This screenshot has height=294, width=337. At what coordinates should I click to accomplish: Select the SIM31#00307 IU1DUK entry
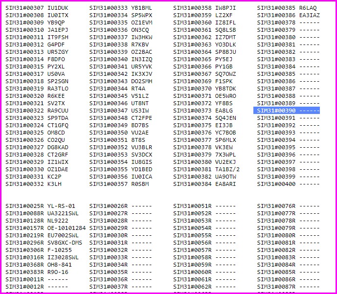click(37, 8)
